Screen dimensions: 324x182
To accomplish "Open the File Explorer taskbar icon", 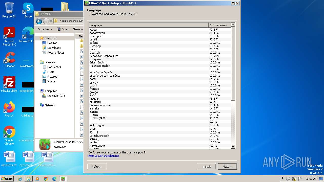I will [29, 179].
